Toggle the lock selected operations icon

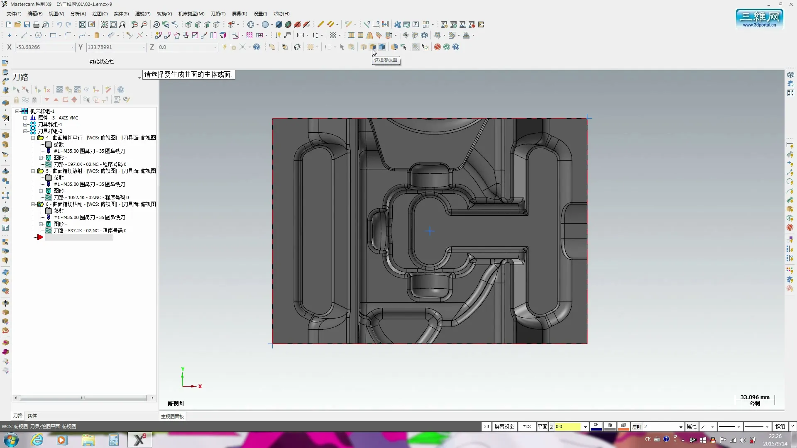[16, 100]
